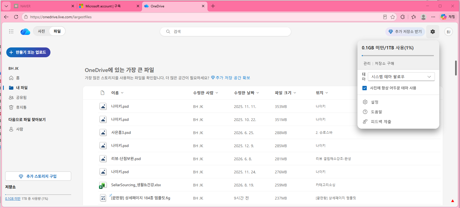Switch to the 사진 tab
460x208 pixels.
tap(41, 31)
